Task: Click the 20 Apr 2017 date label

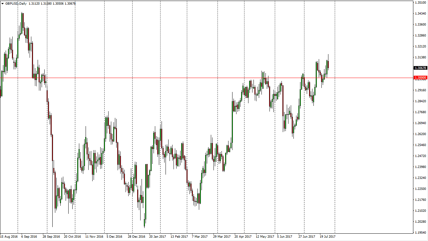Action: tap(243, 237)
